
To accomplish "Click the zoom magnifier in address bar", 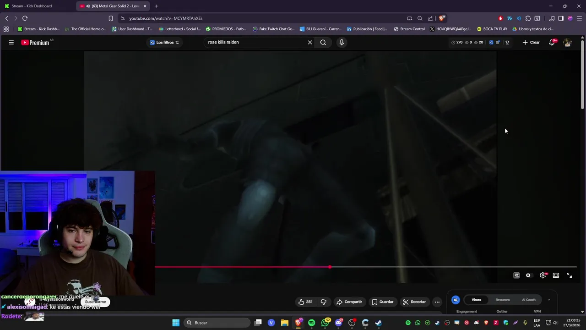I will click(x=420, y=18).
